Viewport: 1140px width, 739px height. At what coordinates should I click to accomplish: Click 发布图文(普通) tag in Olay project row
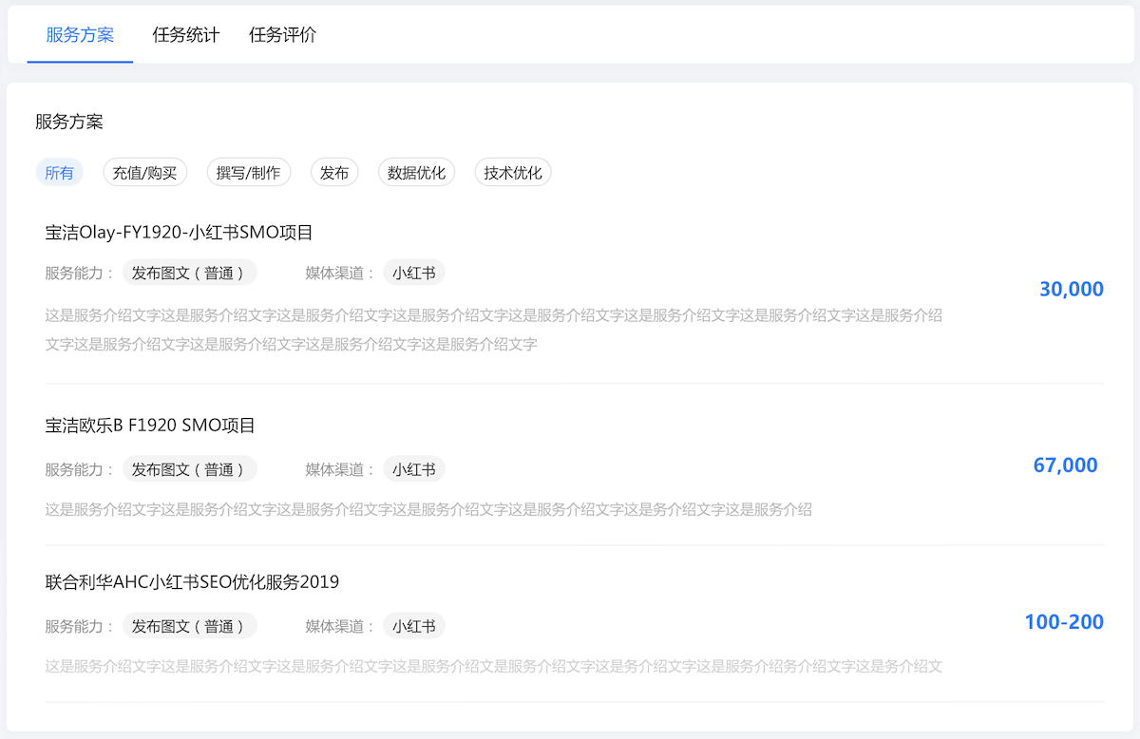[189, 274]
